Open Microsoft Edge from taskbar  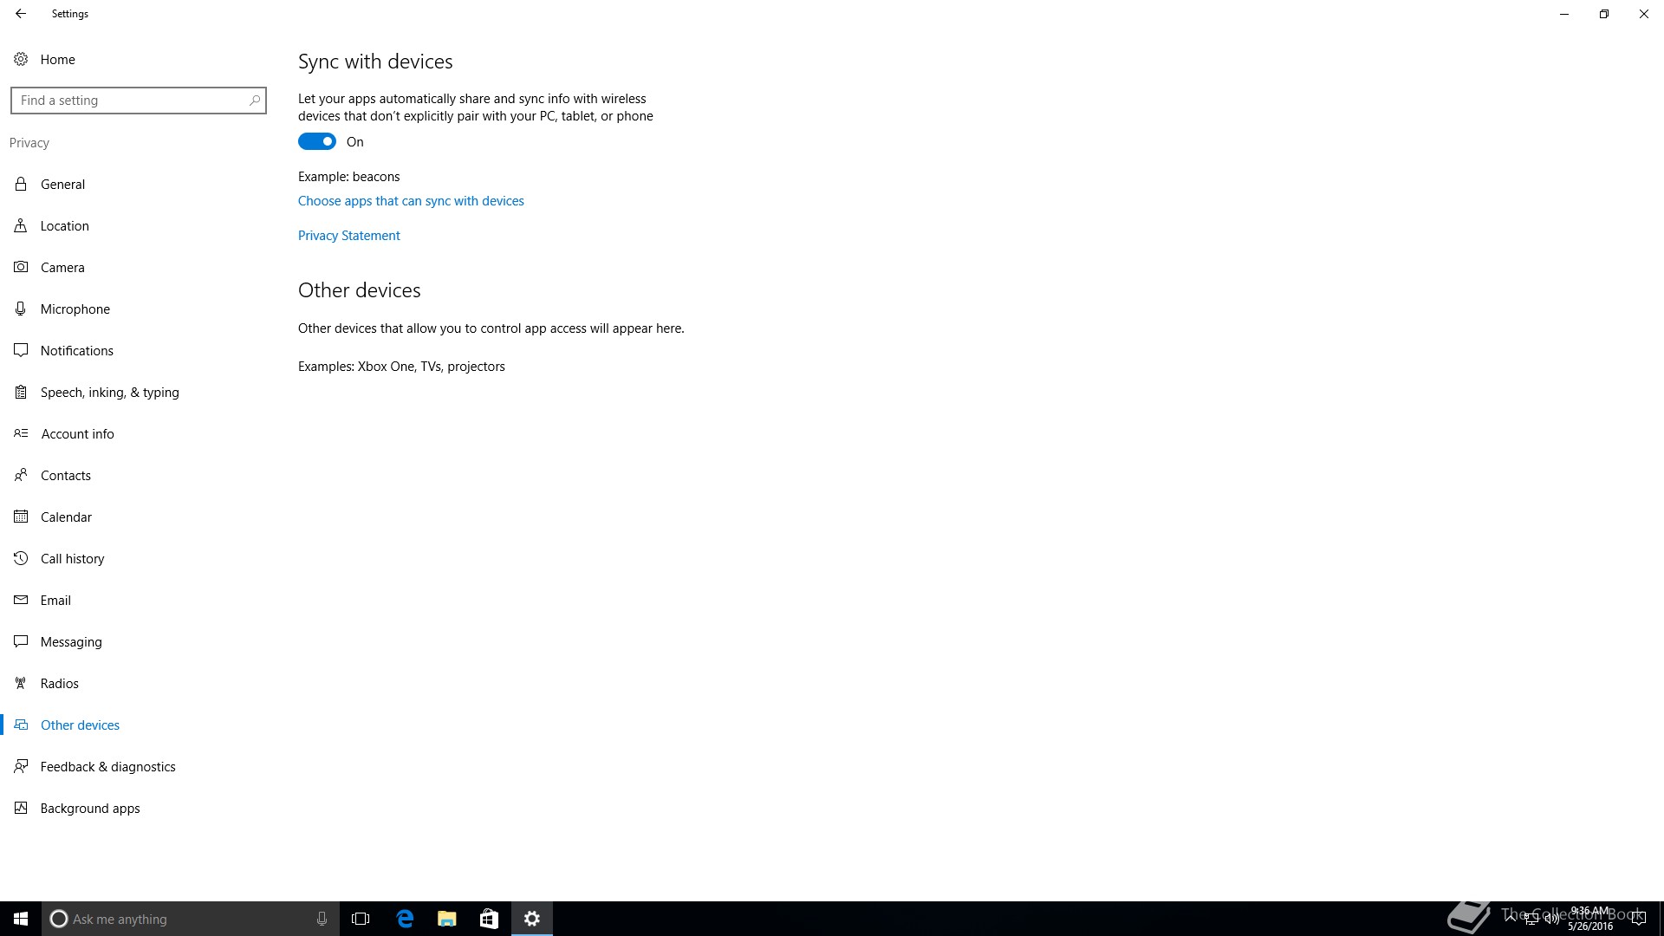(x=405, y=919)
